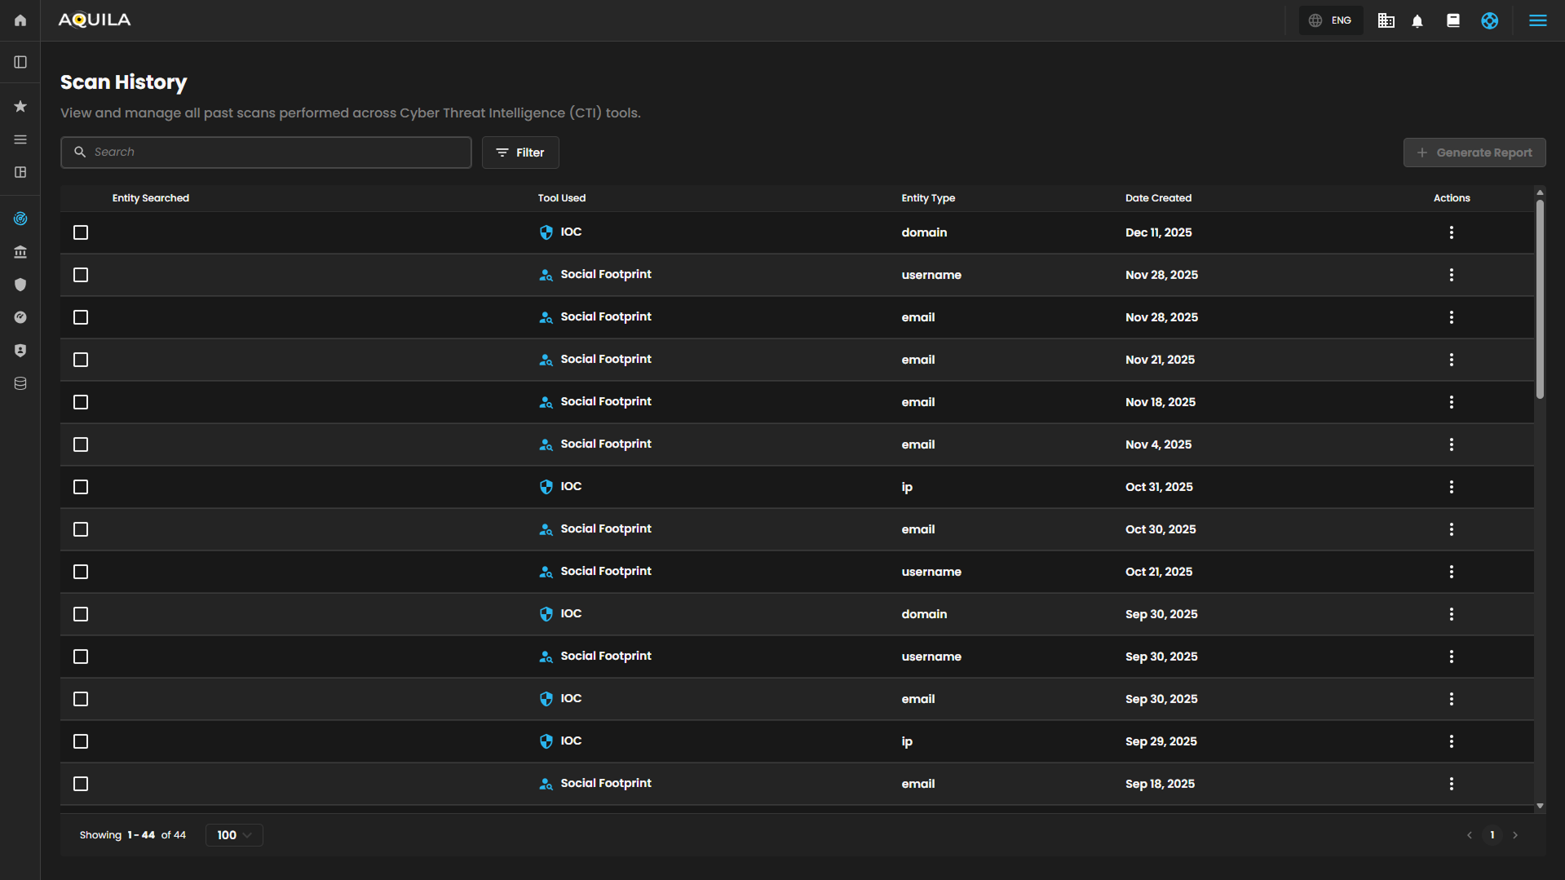
Task: Select the Oct 31, 2025 IOC ip row checkbox
Action: (81, 487)
